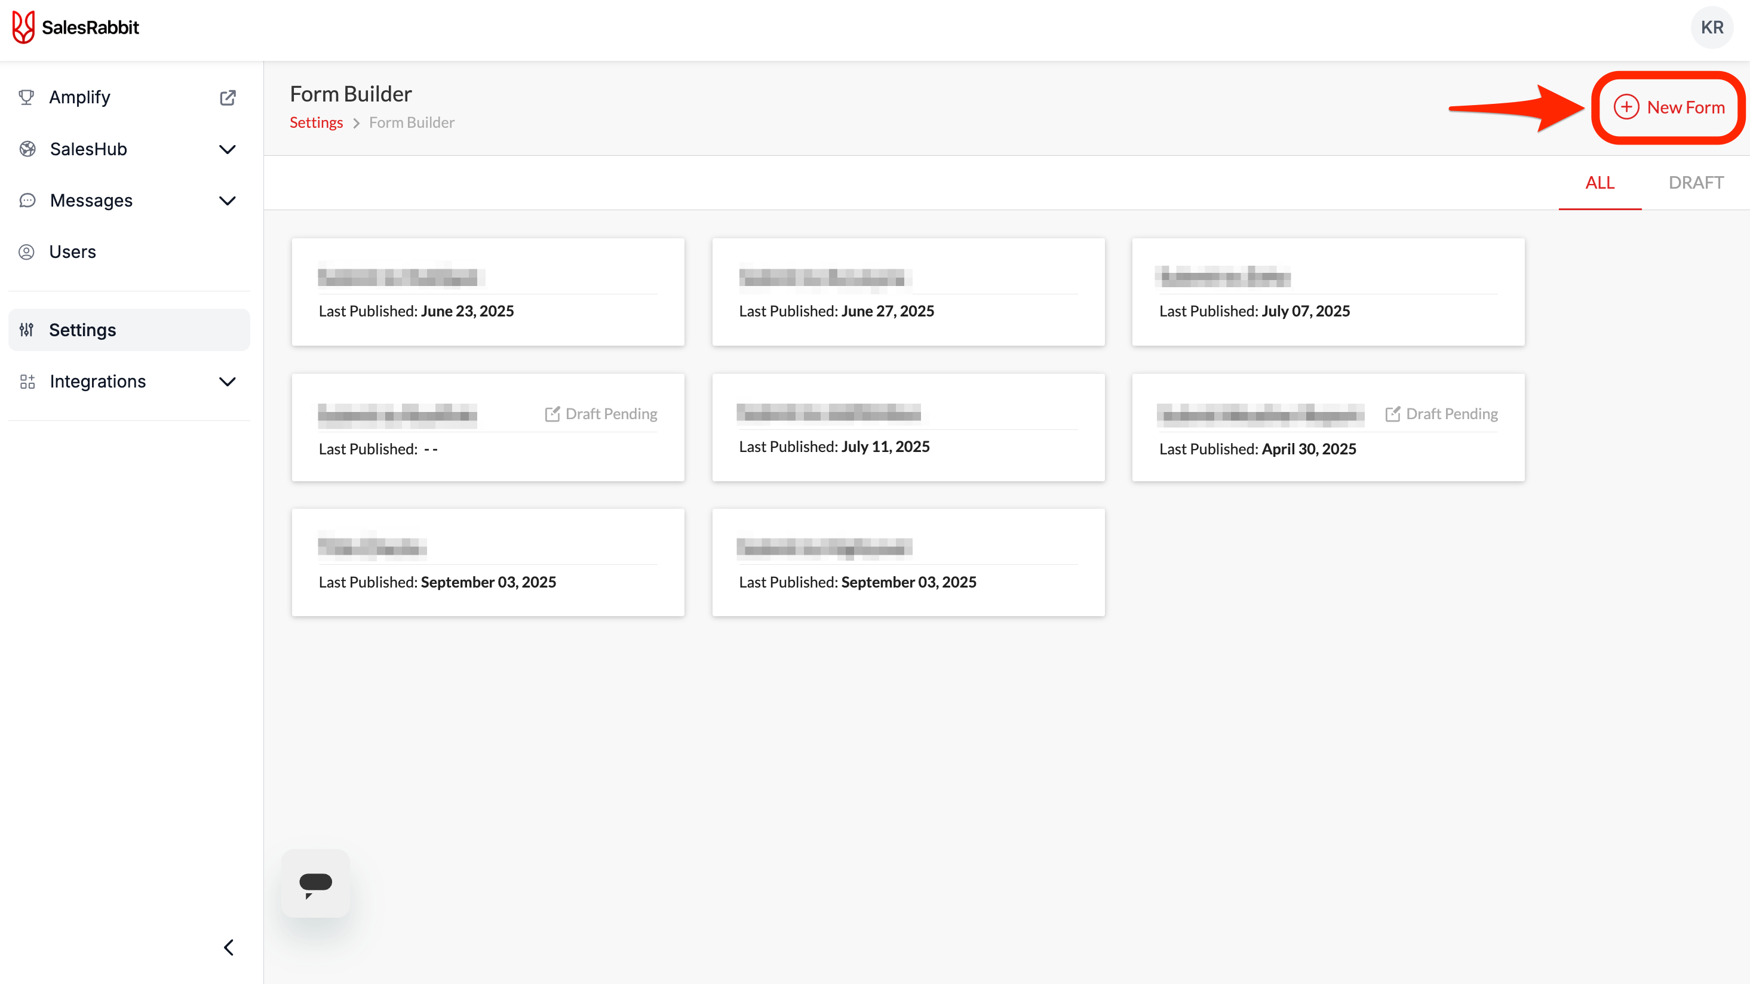Click the Settings breadcrumb link
The image size is (1750, 984).
[x=316, y=122]
